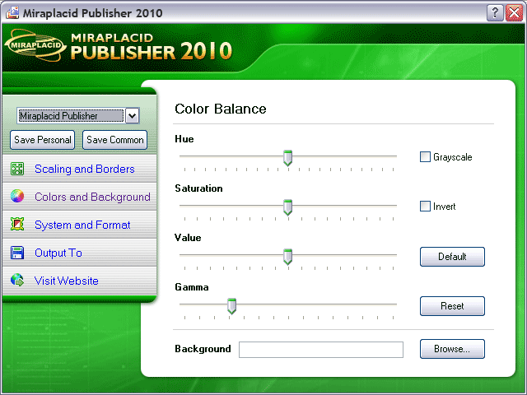The height and width of the screenshot is (395, 527).
Task: Click the Hue label
Action: coord(184,139)
